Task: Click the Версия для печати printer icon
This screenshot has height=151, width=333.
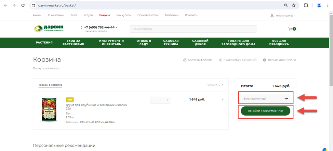Action: pos(265,60)
